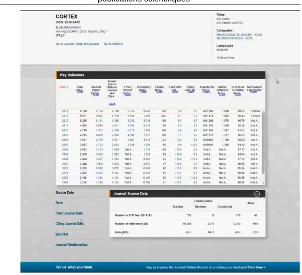Select the 2010 year row cell
This screenshot has width=302, height=275.
65,130
